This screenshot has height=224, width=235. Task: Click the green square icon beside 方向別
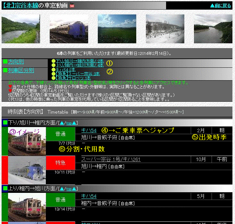(x=5, y=62)
